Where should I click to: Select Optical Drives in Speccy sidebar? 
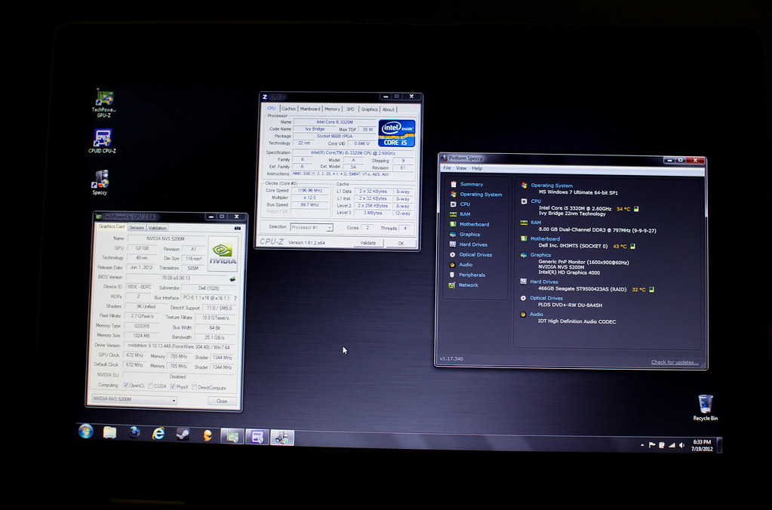point(475,255)
